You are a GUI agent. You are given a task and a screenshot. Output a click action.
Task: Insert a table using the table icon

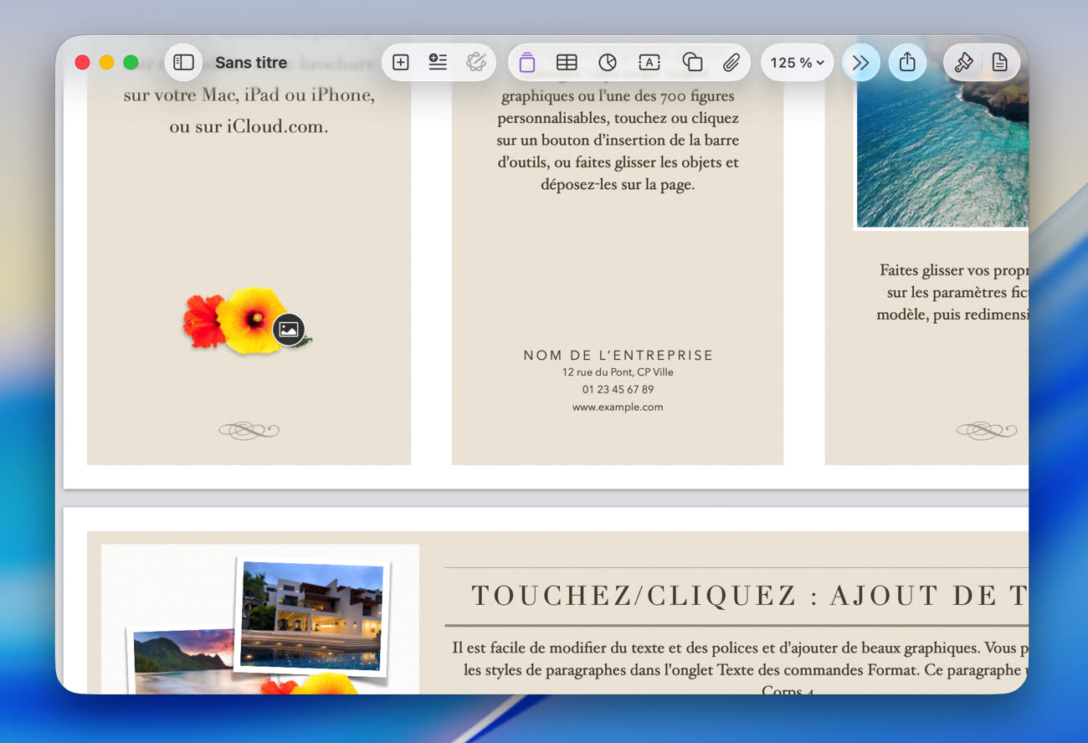pos(567,63)
